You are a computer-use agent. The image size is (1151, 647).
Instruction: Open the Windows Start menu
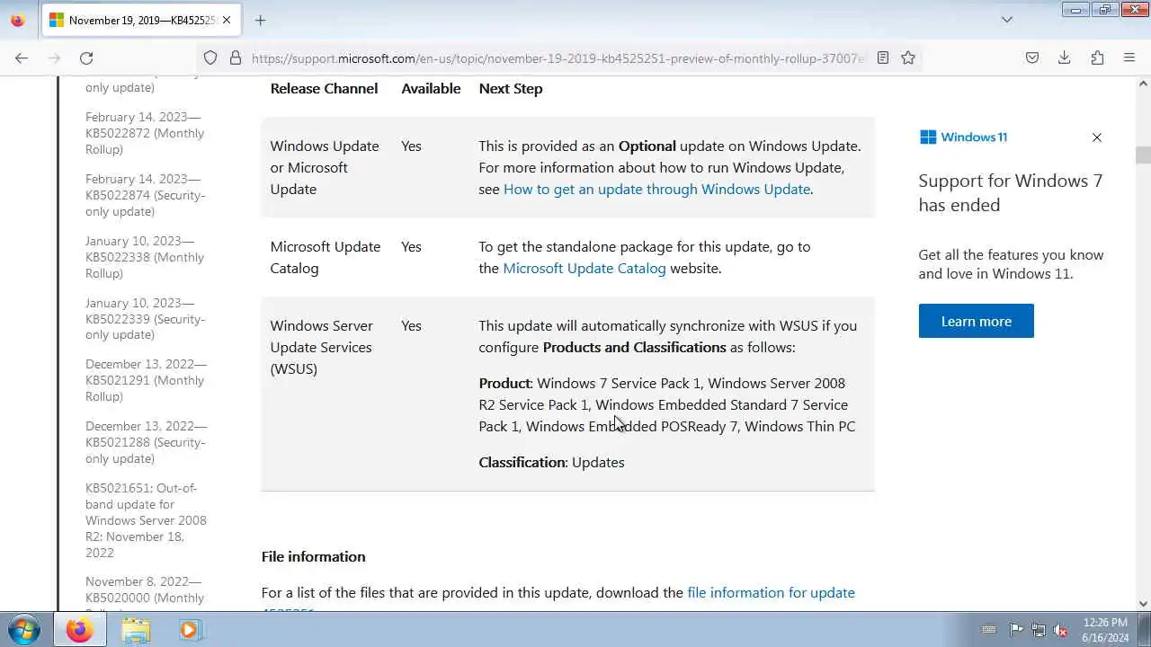pos(24,630)
